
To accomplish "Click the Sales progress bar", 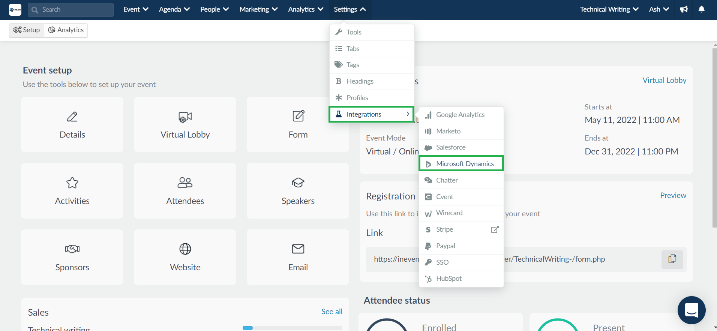I will click(x=292, y=328).
